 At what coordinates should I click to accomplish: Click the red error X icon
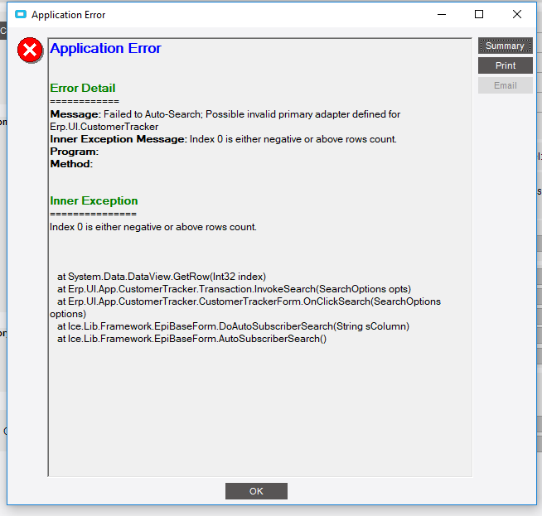click(30, 50)
